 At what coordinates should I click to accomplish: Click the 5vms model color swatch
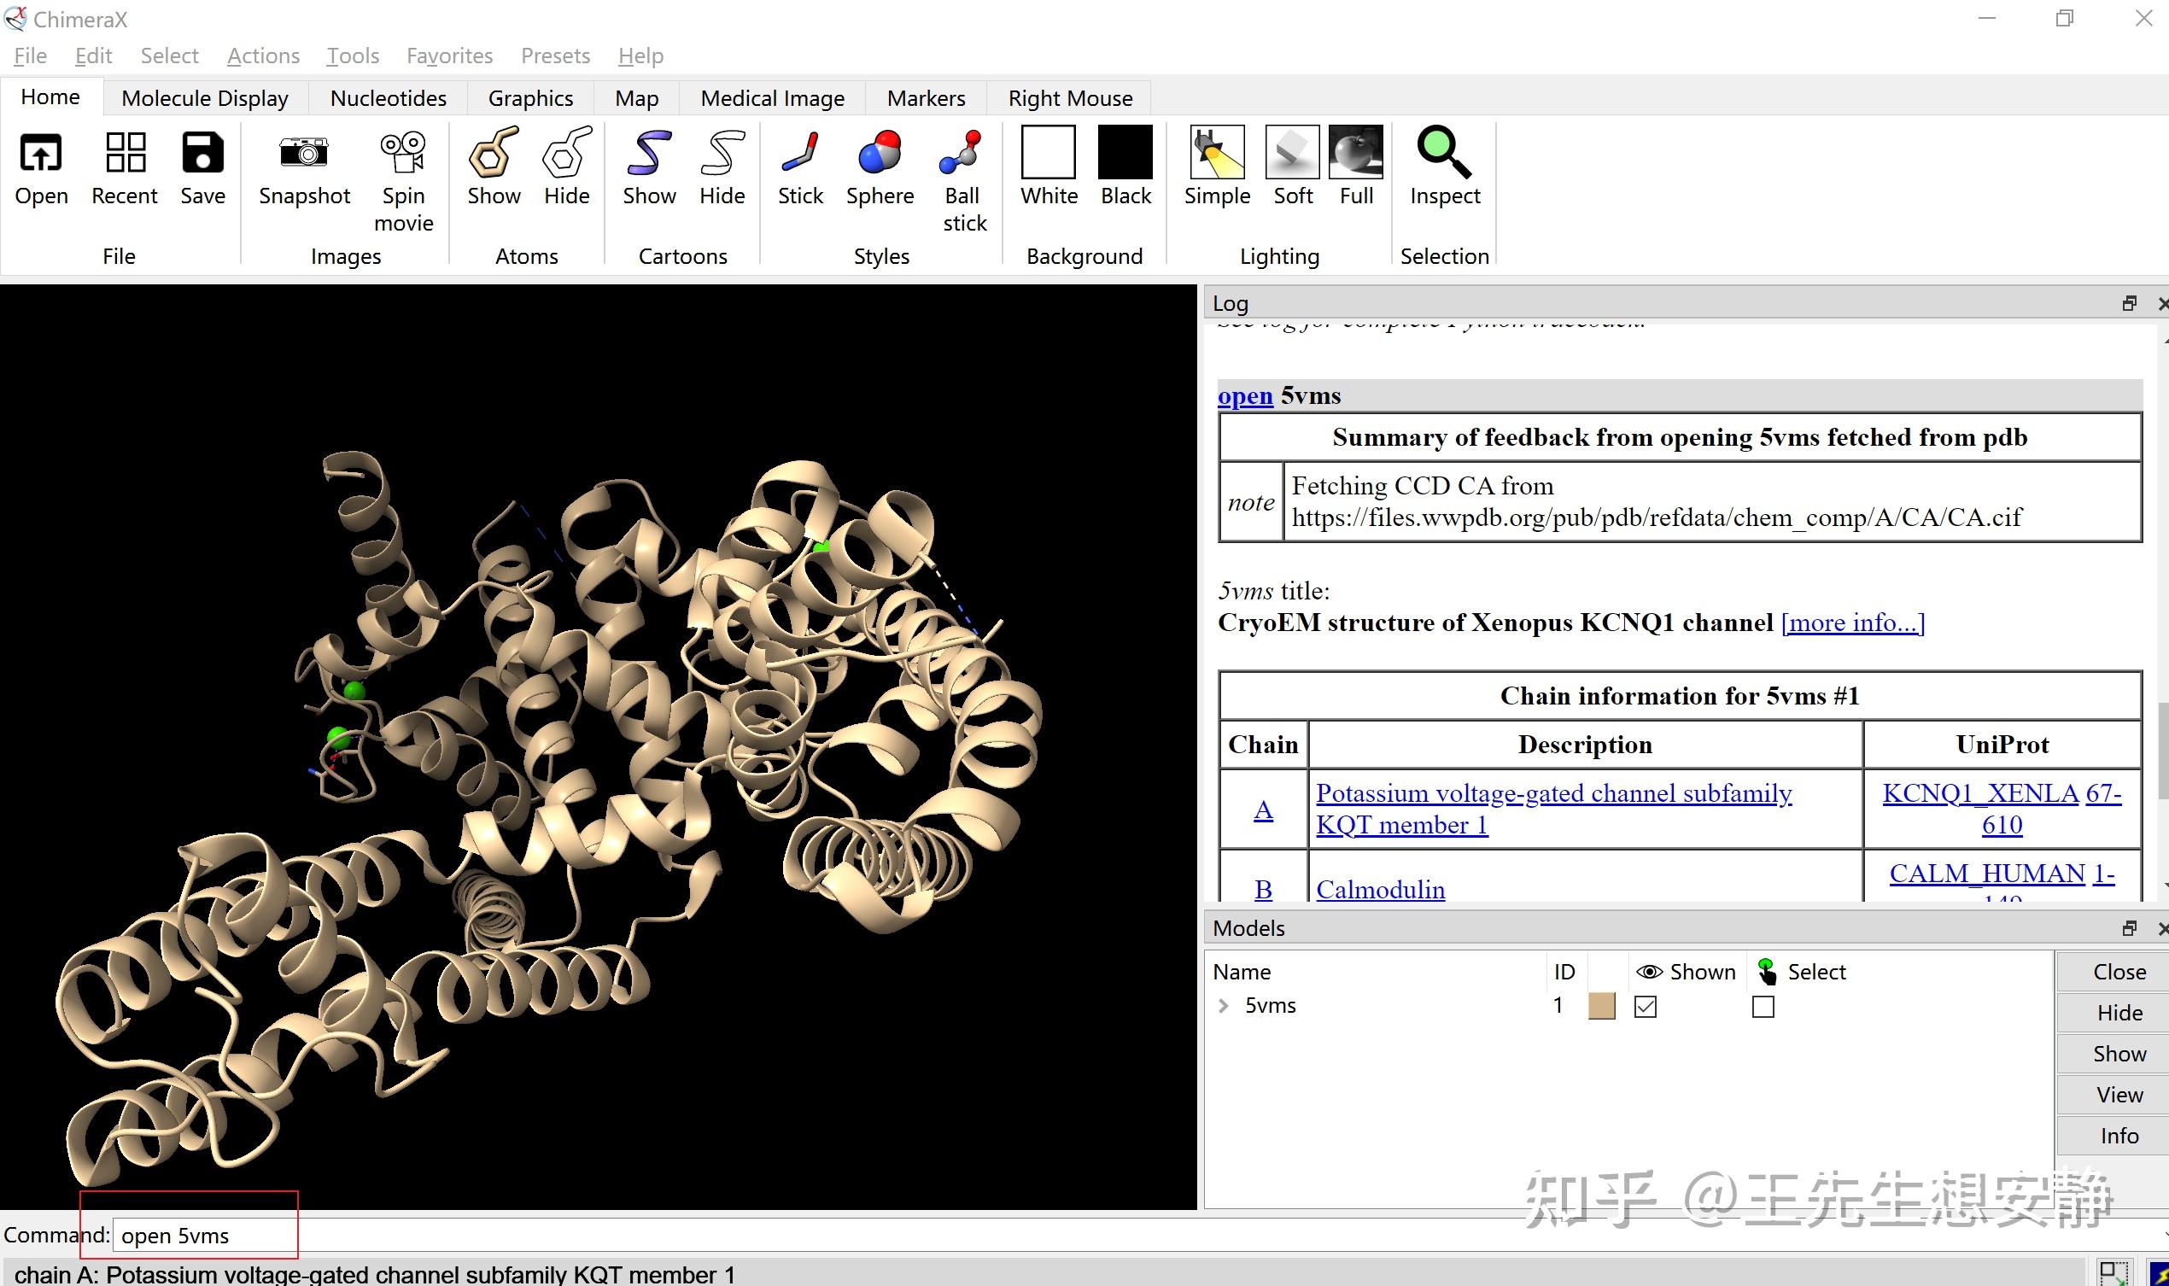pyautogui.click(x=1601, y=1007)
